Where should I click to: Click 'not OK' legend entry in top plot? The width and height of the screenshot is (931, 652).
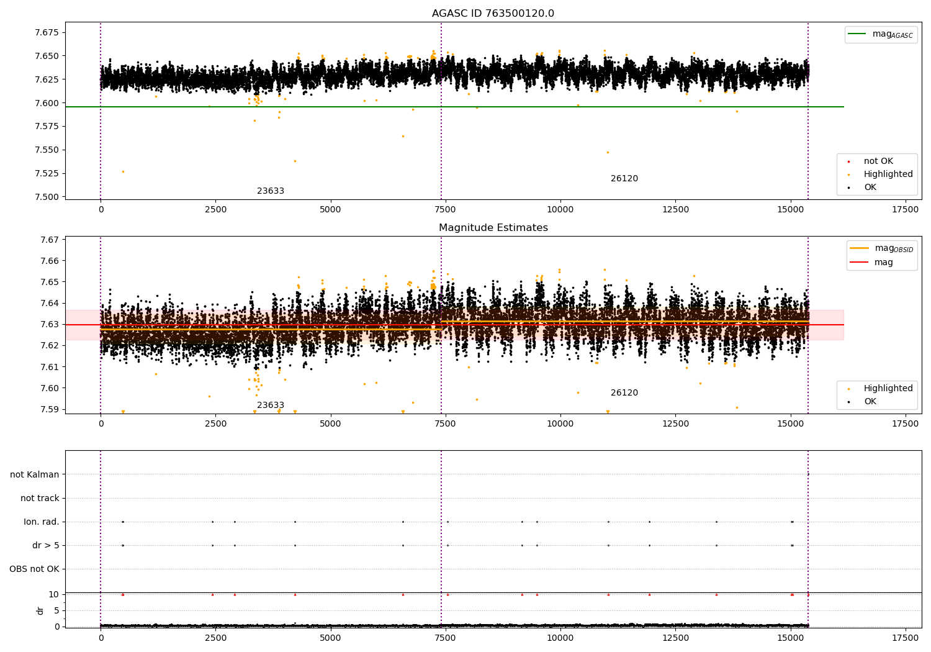tap(878, 161)
